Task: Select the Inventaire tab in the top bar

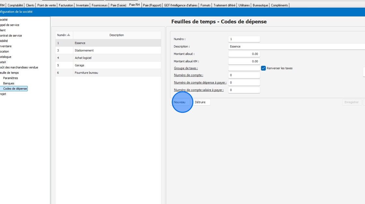Action: pos(82,5)
